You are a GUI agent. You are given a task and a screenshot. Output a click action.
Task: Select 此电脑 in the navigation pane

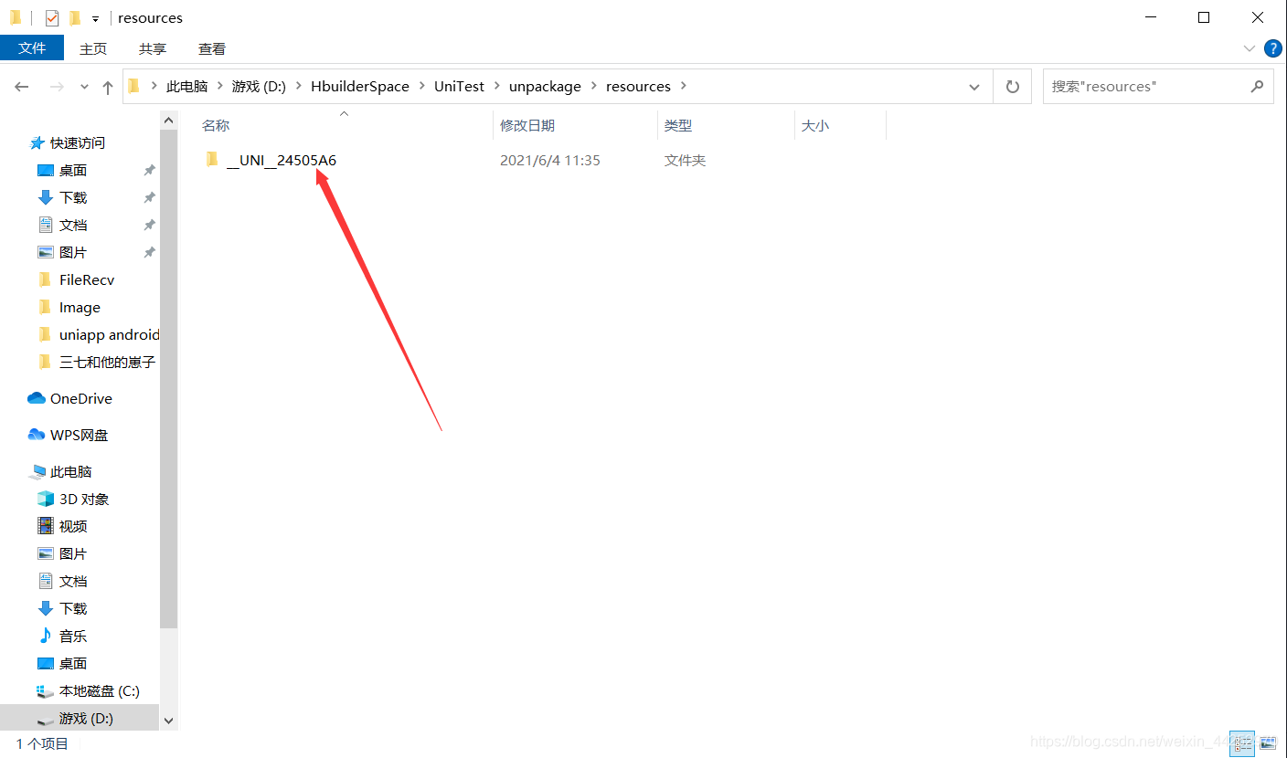pos(70,471)
